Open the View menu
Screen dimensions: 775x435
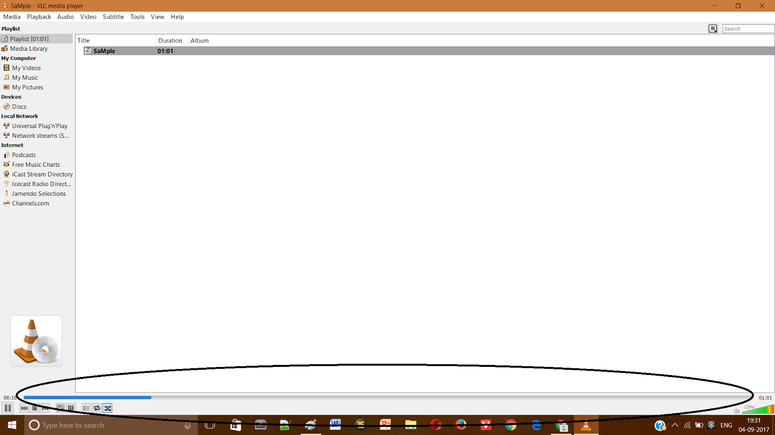157,17
